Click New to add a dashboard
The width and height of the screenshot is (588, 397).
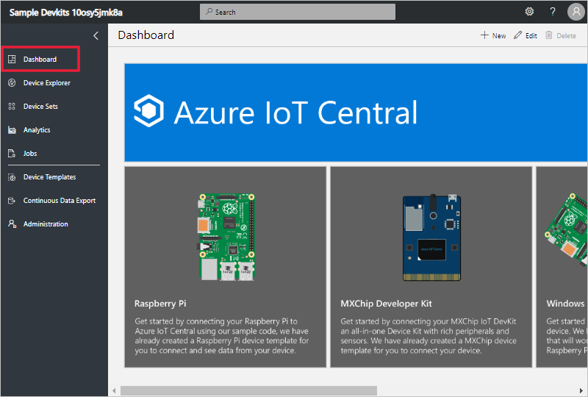coord(493,35)
